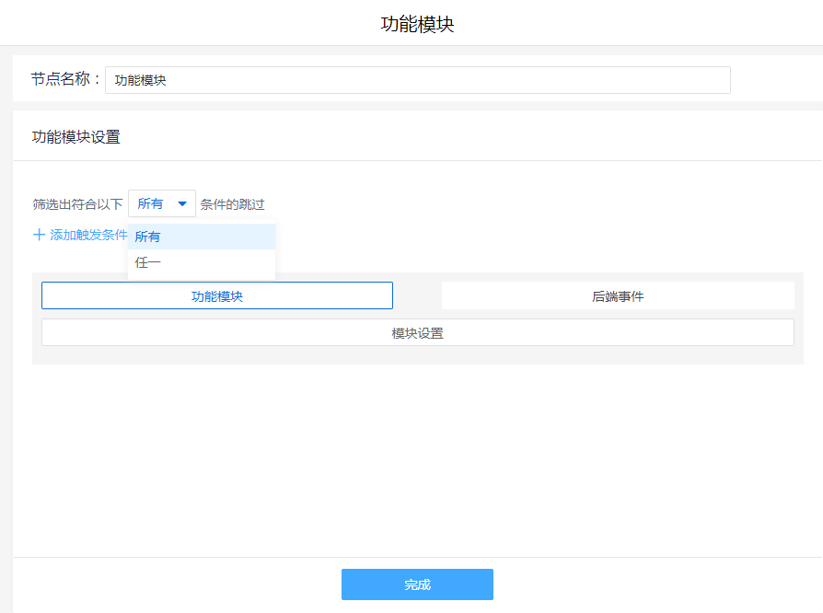Screen dimensions: 823x613
Task: Click the plus icon before 添加触发条件
Action: [39, 235]
